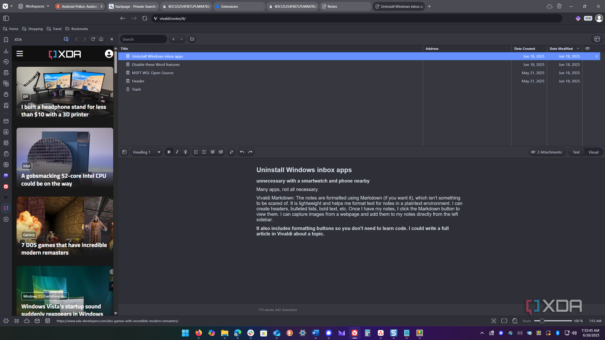Click the Reset zoom button
Viewport: 605px width, 340px height.
point(527,321)
